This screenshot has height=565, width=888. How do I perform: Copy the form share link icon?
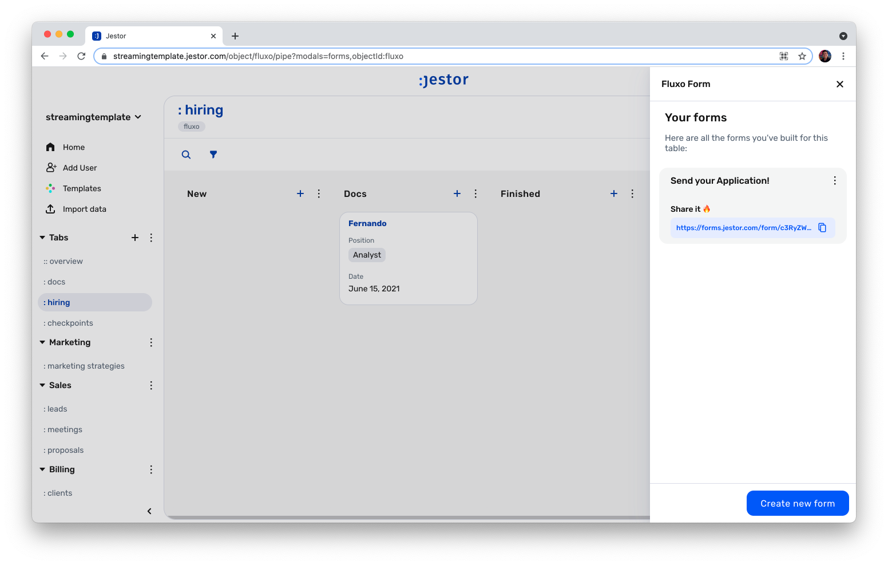click(x=822, y=227)
